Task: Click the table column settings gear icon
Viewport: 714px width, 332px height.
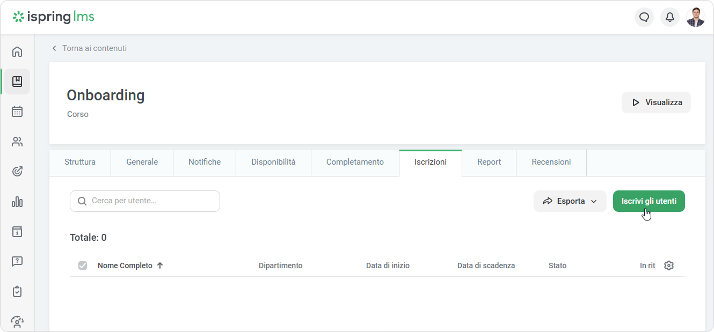Action: coord(668,265)
